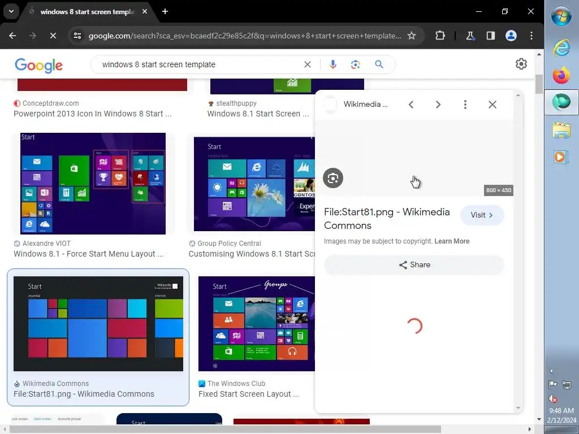Clear the search query with X
Viewport: 579px width, 434px height.
(x=307, y=64)
